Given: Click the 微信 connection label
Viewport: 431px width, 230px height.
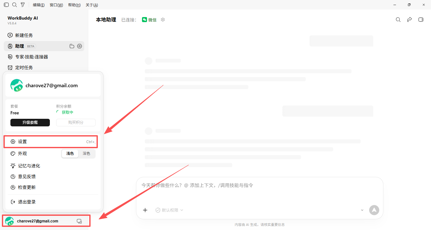Looking at the screenshot, I should pos(149,20).
